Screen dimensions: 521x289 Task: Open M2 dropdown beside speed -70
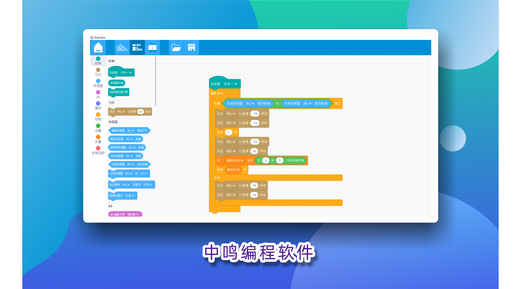tap(231, 123)
